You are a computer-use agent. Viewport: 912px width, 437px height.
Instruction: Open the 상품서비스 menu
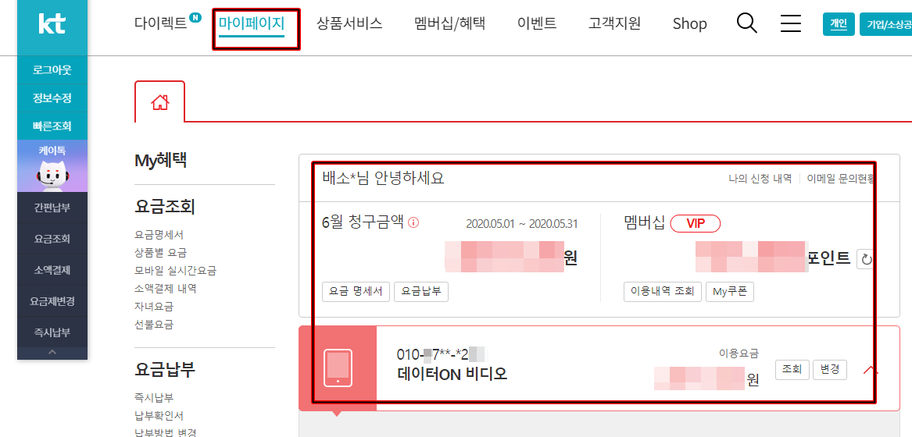(x=349, y=24)
